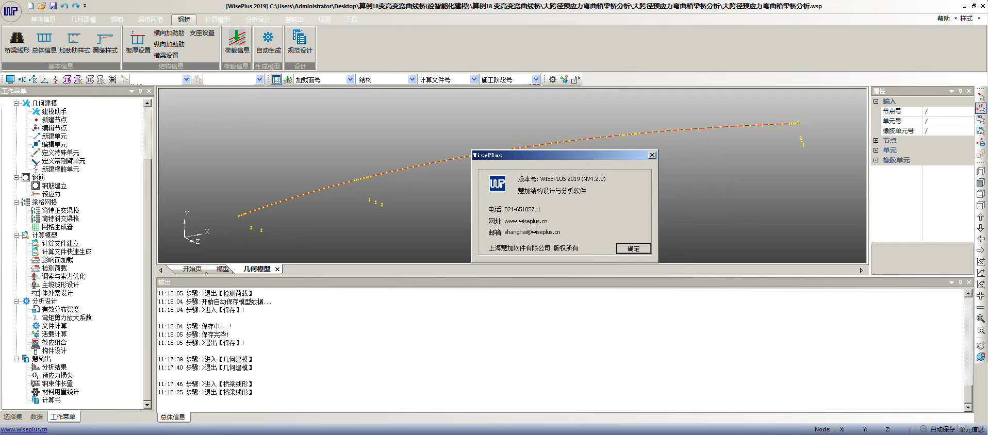Open the 结构 dropdown in the toolbar

(x=412, y=79)
